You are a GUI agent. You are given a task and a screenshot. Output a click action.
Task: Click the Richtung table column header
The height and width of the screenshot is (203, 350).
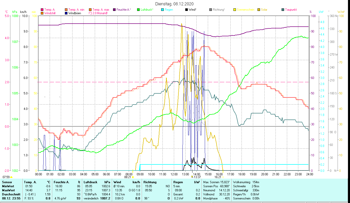[x=150, y=182]
